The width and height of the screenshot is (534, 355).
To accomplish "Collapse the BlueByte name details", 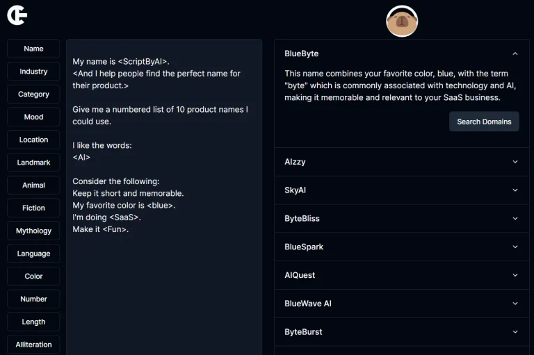I will pyautogui.click(x=515, y=53).
